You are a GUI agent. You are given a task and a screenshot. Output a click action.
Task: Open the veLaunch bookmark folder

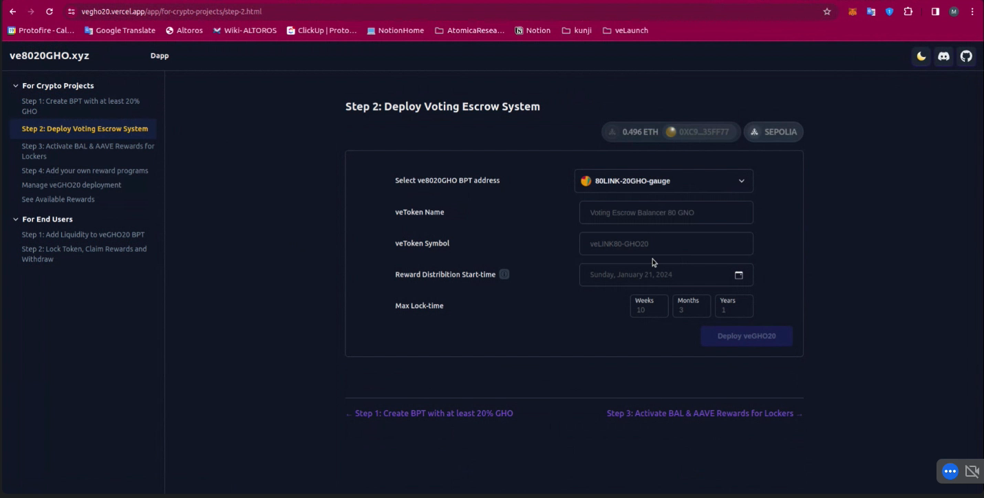(x=625, y=30)
